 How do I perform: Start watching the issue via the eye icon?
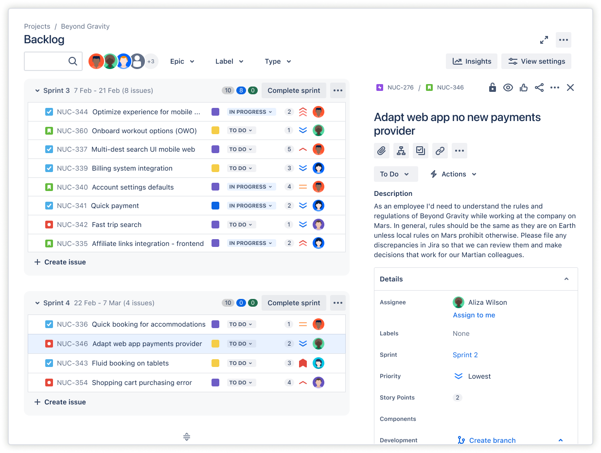508,87
